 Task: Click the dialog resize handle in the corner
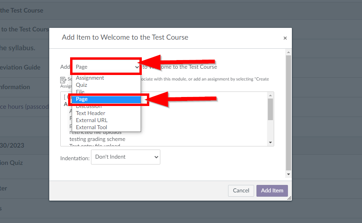coord(289,198)
